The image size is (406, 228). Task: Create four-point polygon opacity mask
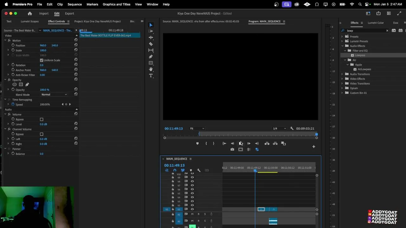[21, 85]
